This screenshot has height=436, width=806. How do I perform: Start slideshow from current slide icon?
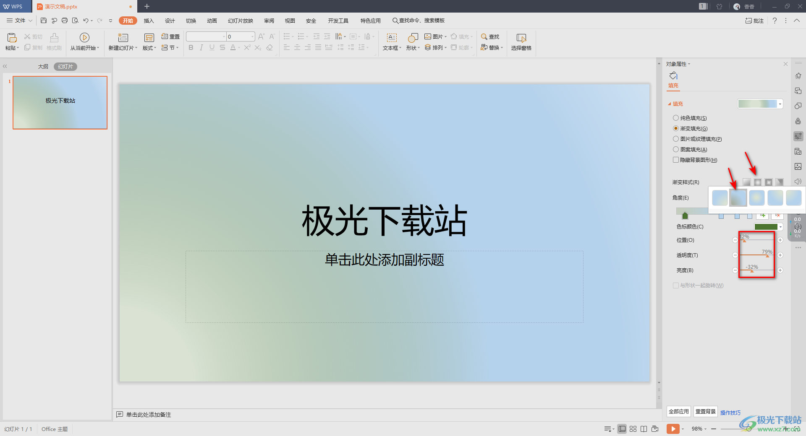coord(84,38)
